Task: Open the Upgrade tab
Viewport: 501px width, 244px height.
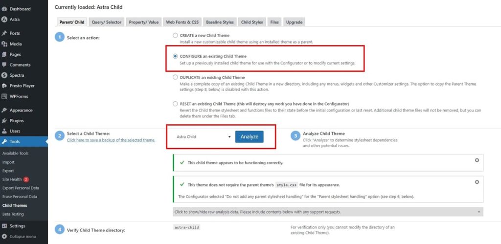Action: [294, 22]
